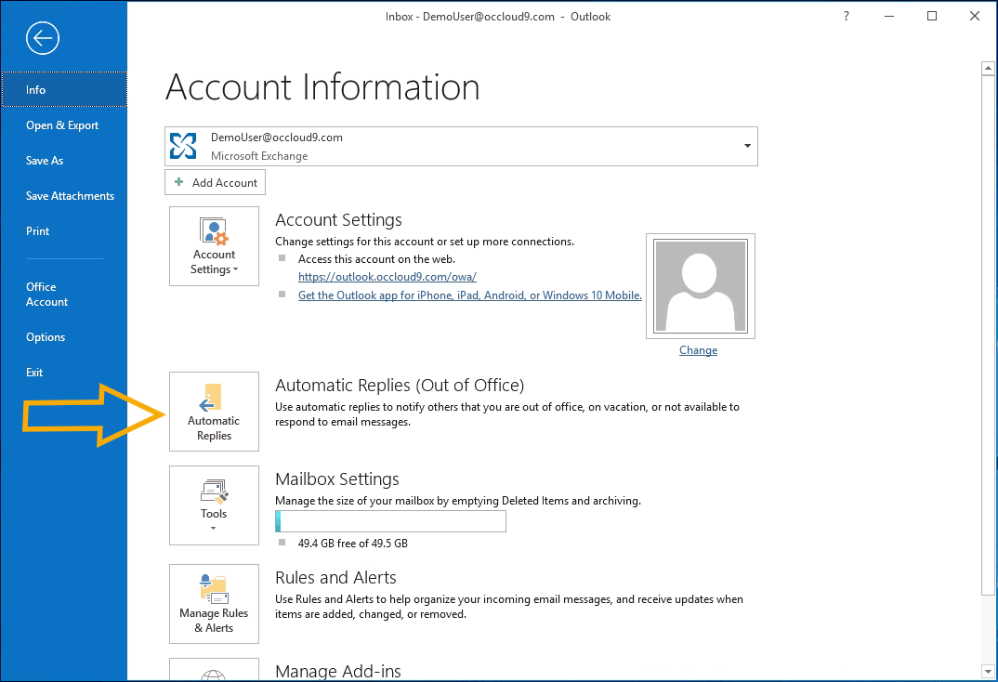Open the Open & Export menu

[62, 125]
